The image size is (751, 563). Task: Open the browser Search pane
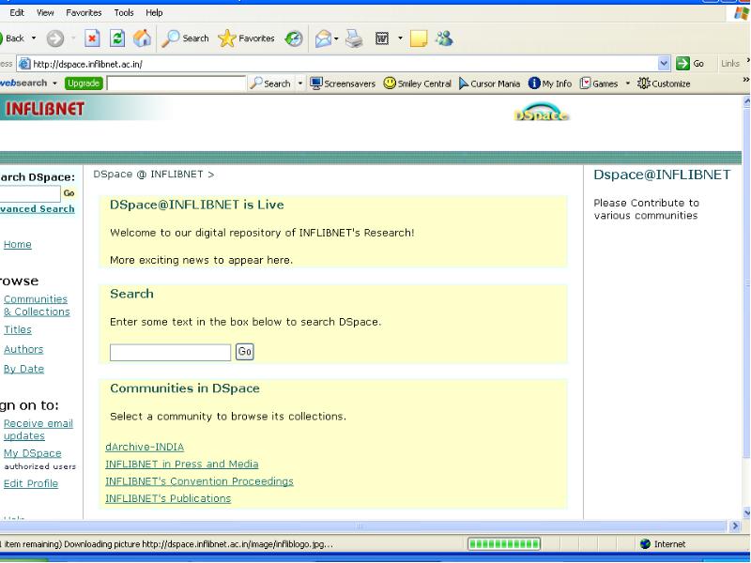(x=185, y=38)
